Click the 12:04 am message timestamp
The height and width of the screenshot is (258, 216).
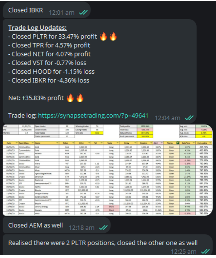167,118
